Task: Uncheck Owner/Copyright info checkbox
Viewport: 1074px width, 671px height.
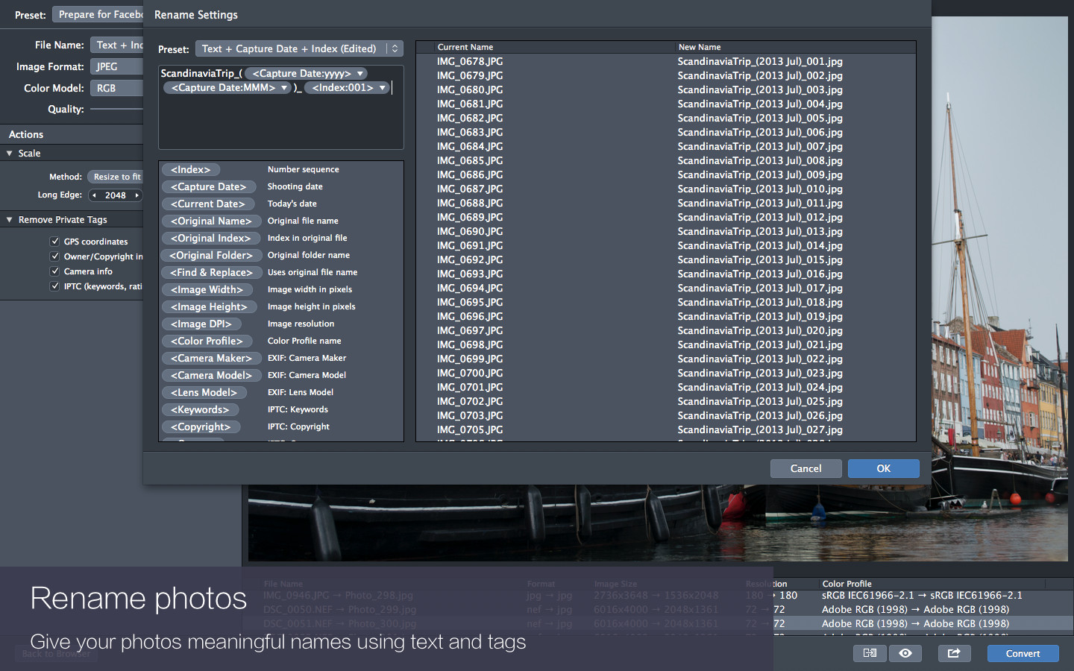Action: 54,256
